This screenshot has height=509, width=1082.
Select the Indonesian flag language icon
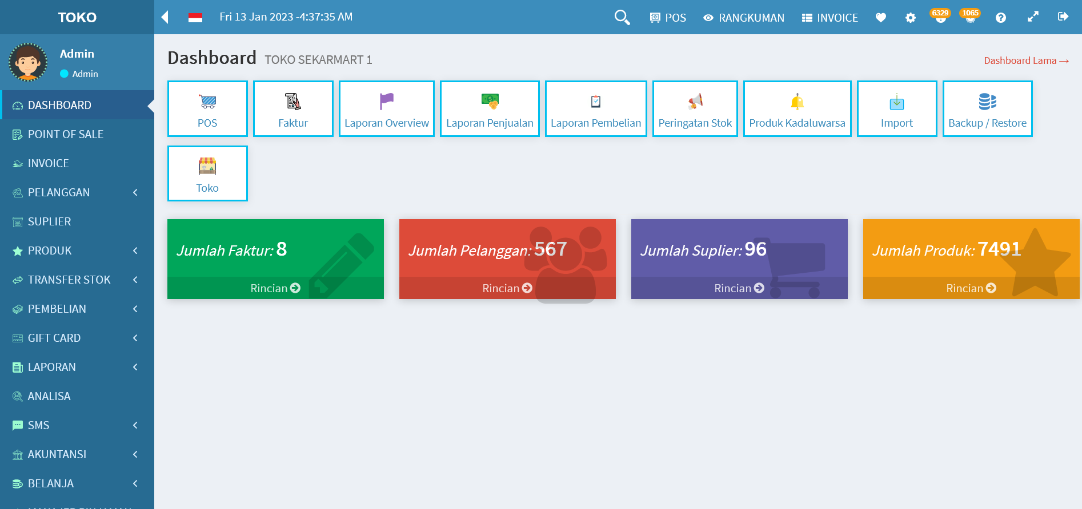[x=195, y=18]
